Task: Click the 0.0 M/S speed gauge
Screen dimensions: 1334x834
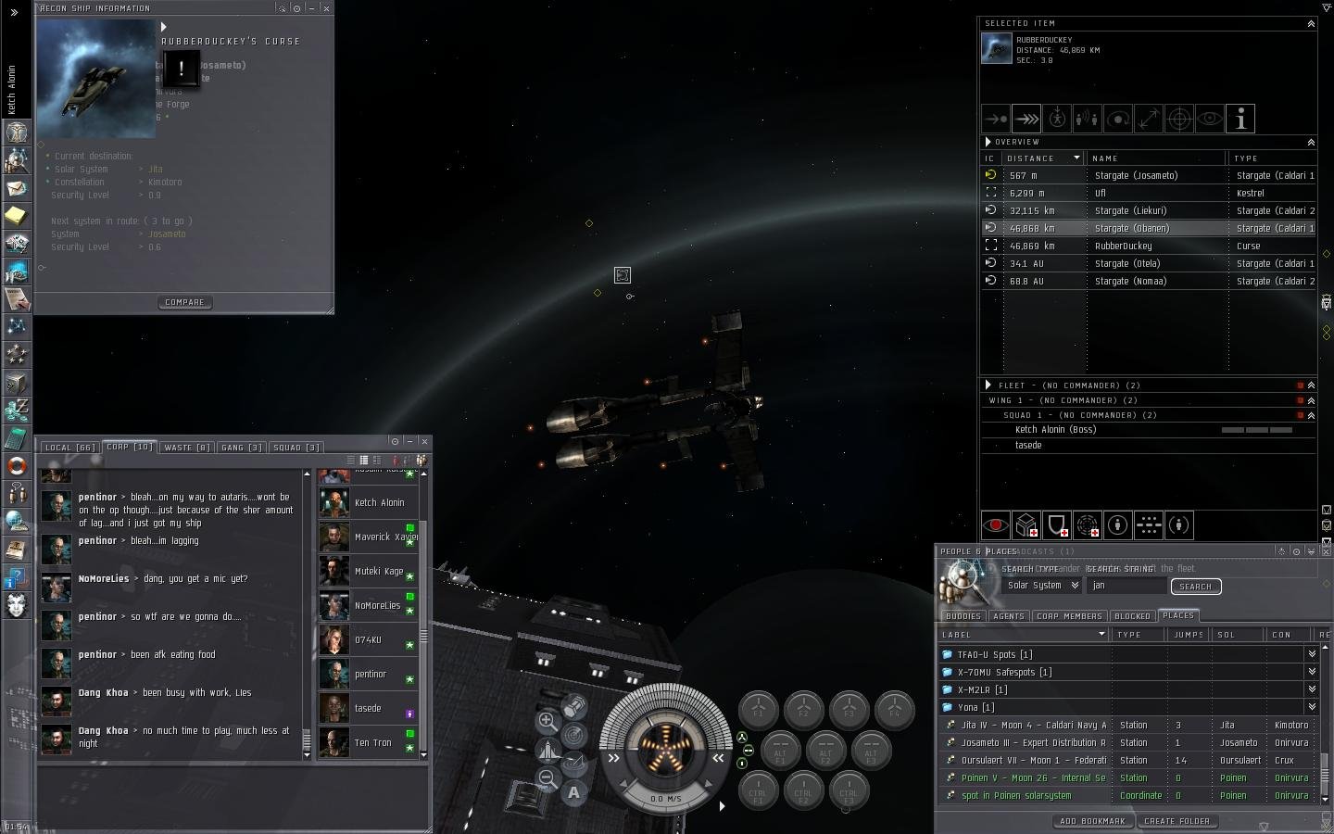Action: [666, 798]
